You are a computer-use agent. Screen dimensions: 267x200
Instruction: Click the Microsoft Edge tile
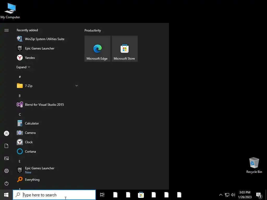98,49
